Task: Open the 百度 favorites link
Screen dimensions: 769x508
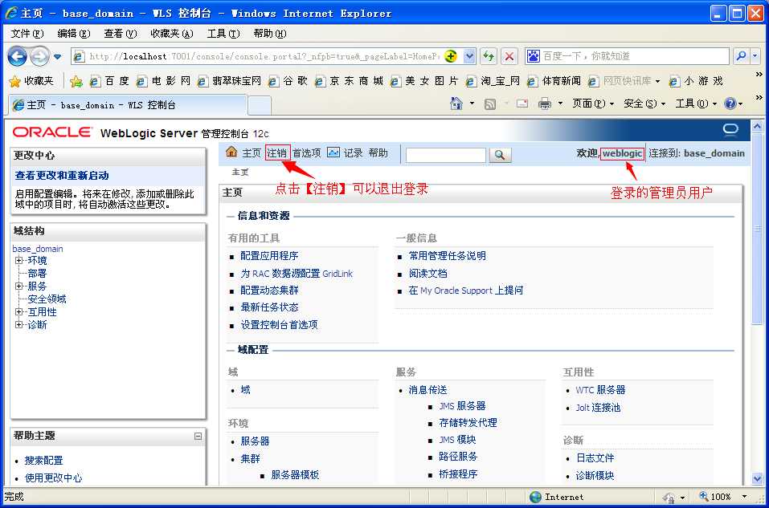Action: (109, 81)
